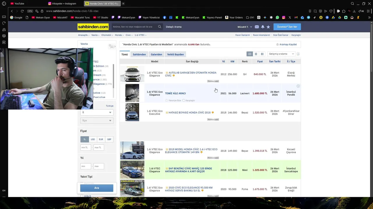Screen dimensions: 373x209
Task: Click the min TL price field
Action: point(86,147)
